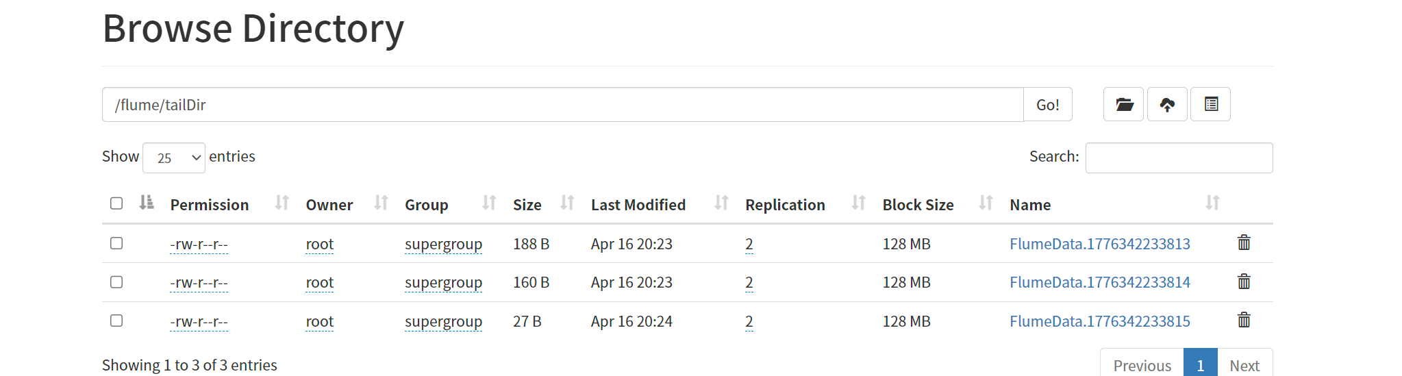1402x376 pixels.
Task: Click the upload files cloud icon
Action: click(x=1167, y=104)
